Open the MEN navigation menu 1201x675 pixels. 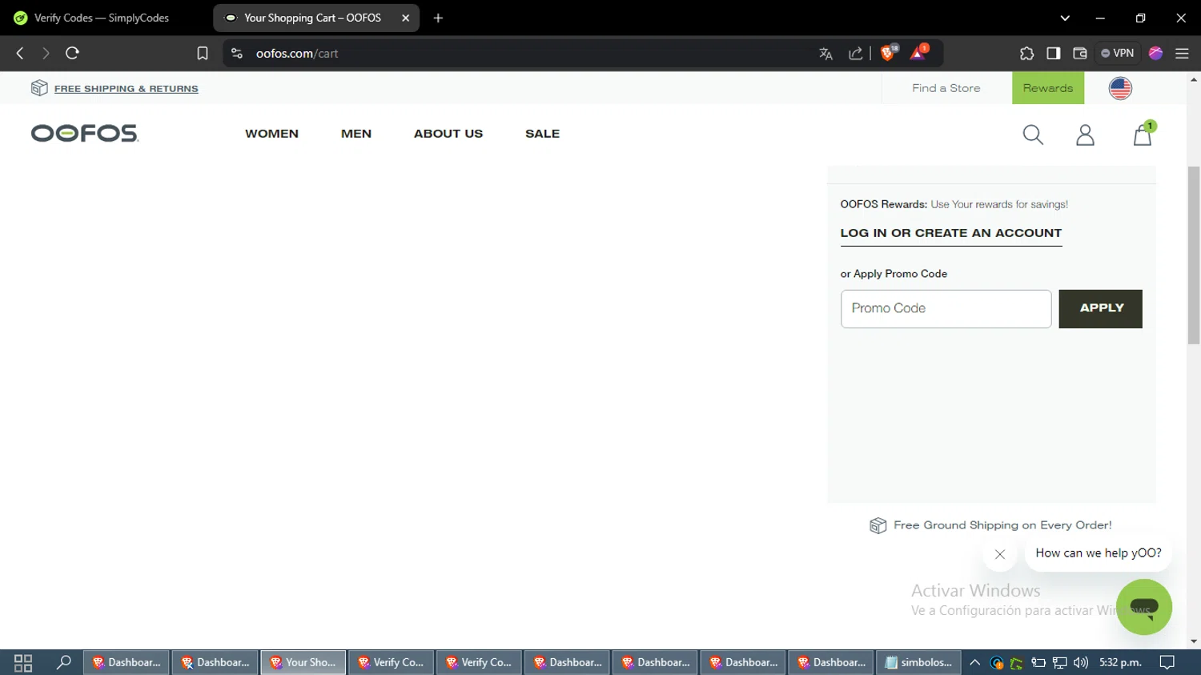[x=356, y=134]
